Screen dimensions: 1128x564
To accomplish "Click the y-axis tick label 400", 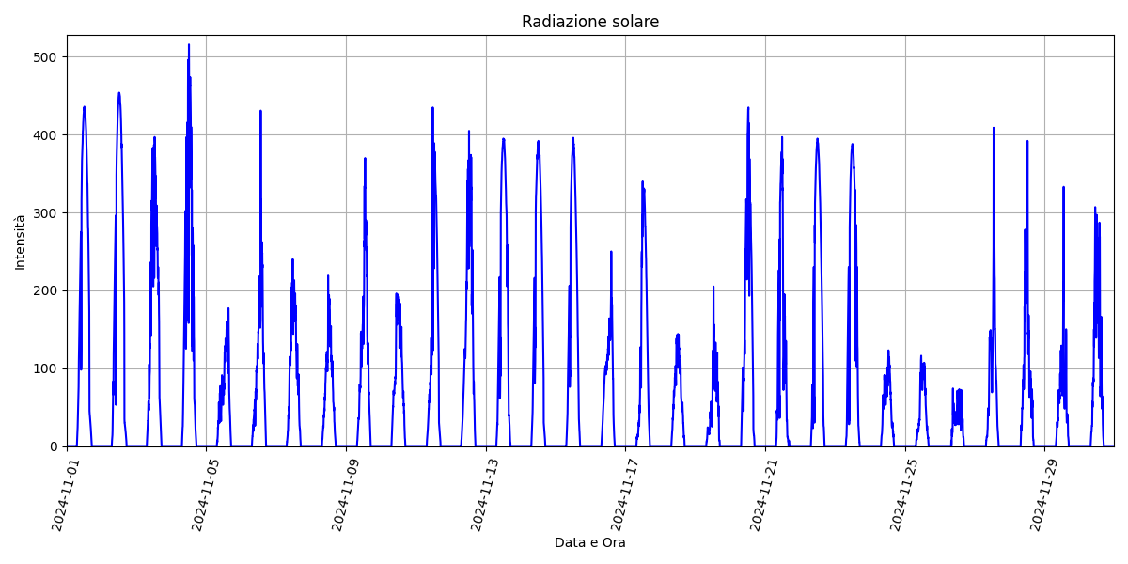I will (45, 135).
